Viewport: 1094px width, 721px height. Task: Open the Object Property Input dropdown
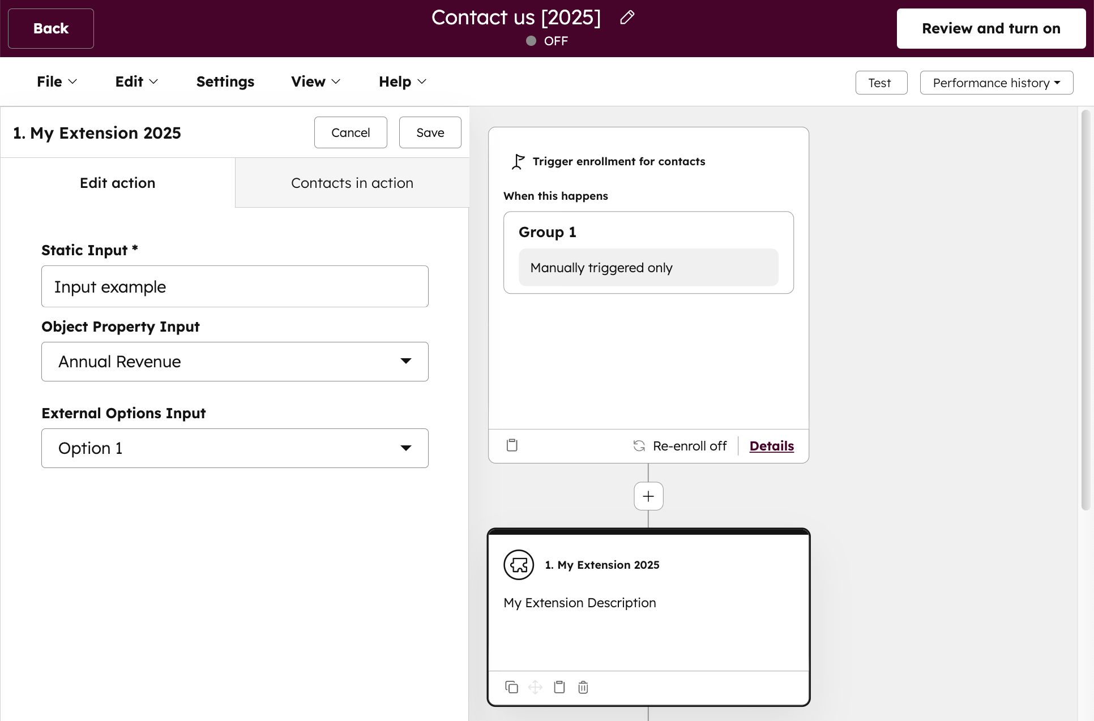(x=234, y=362)
